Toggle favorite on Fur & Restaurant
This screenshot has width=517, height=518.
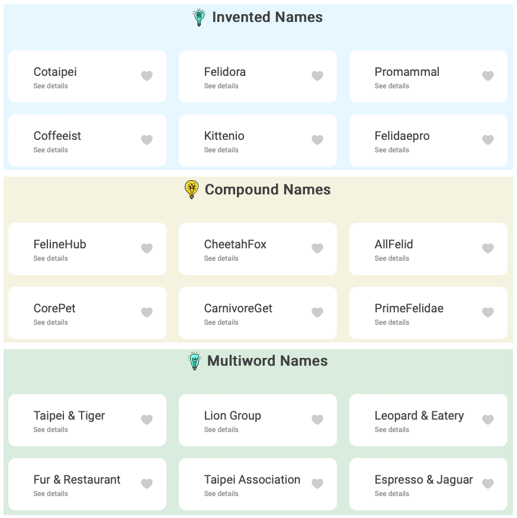147,484
